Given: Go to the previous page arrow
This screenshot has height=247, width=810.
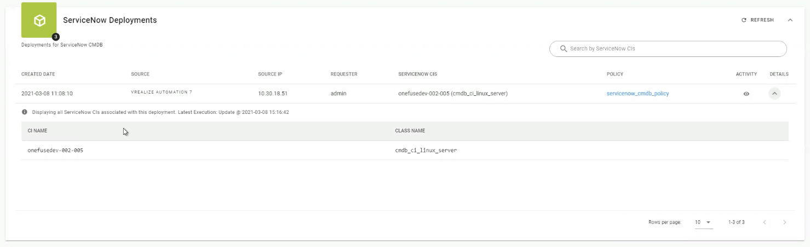Looking at the screenshot, I should [765, 222].
